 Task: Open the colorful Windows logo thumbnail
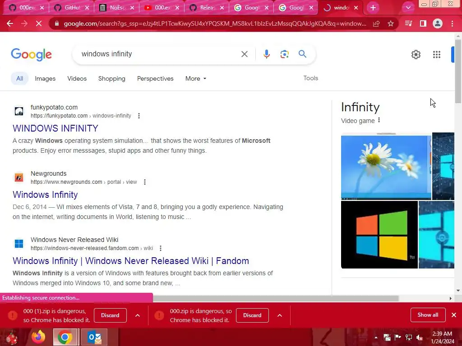coord(379,235)
